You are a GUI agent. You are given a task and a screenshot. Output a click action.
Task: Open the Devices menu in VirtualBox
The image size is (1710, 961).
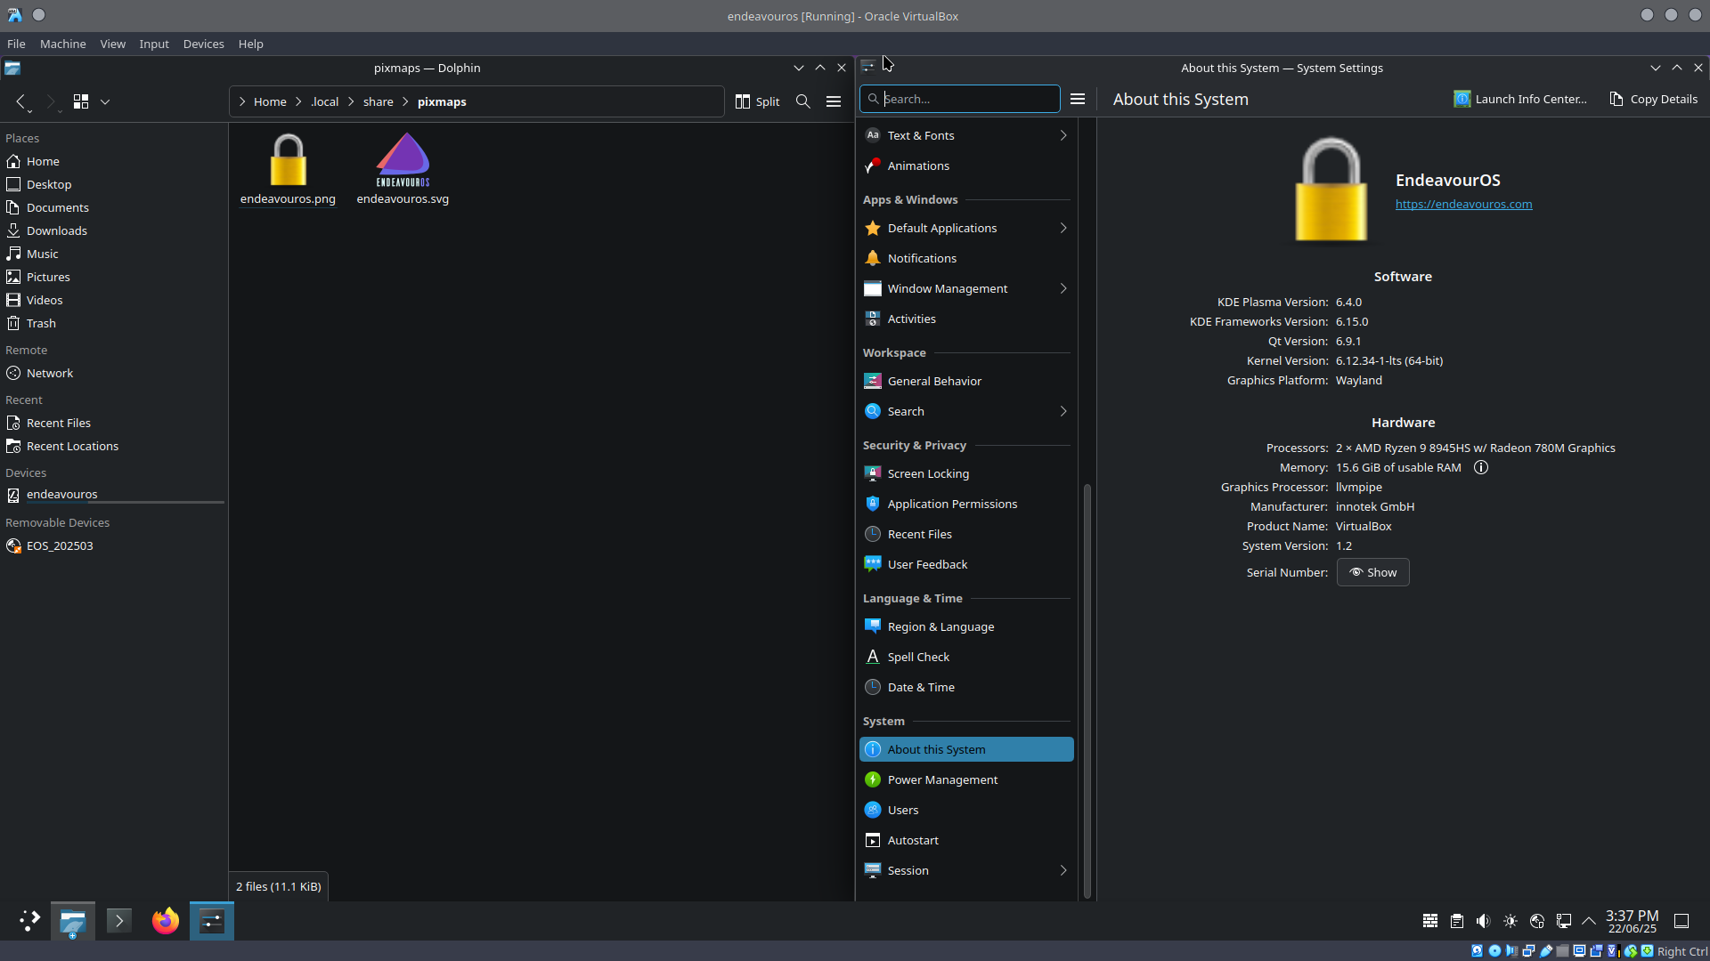[x=203, y=44]
